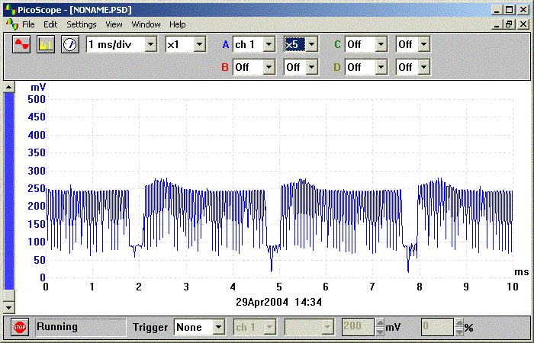Click the vertical scrollbar down arrow
The width and height of the screenshot is (534, 343).
point(9,308)
